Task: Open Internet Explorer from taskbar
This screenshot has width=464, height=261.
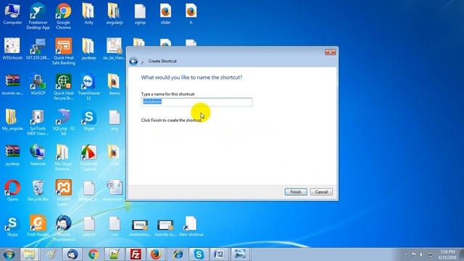Action: click(178, 254)
